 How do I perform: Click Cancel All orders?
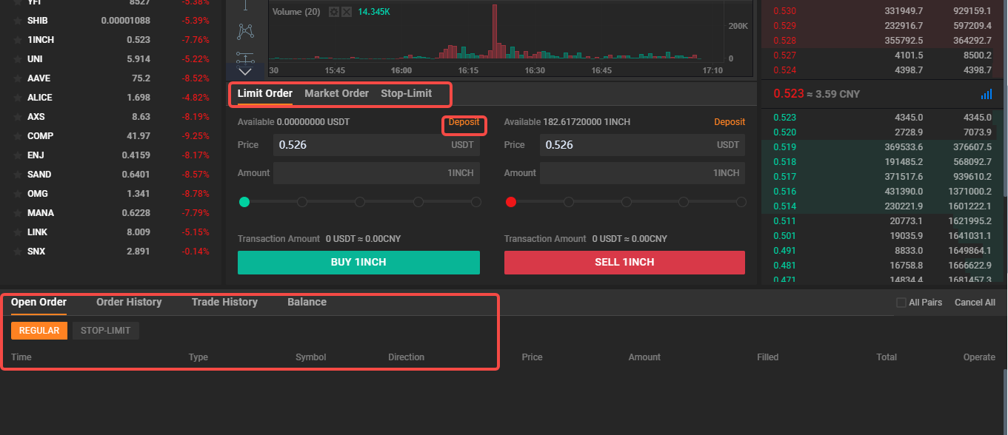975,303
